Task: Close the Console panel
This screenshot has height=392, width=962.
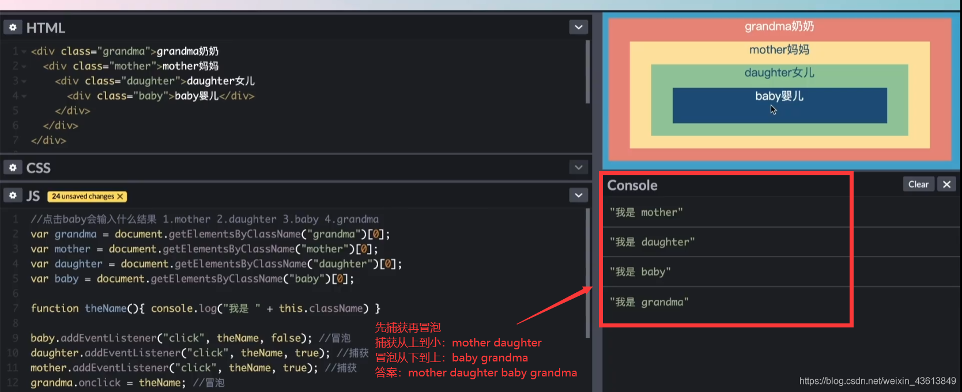Action: coord(946,184)
